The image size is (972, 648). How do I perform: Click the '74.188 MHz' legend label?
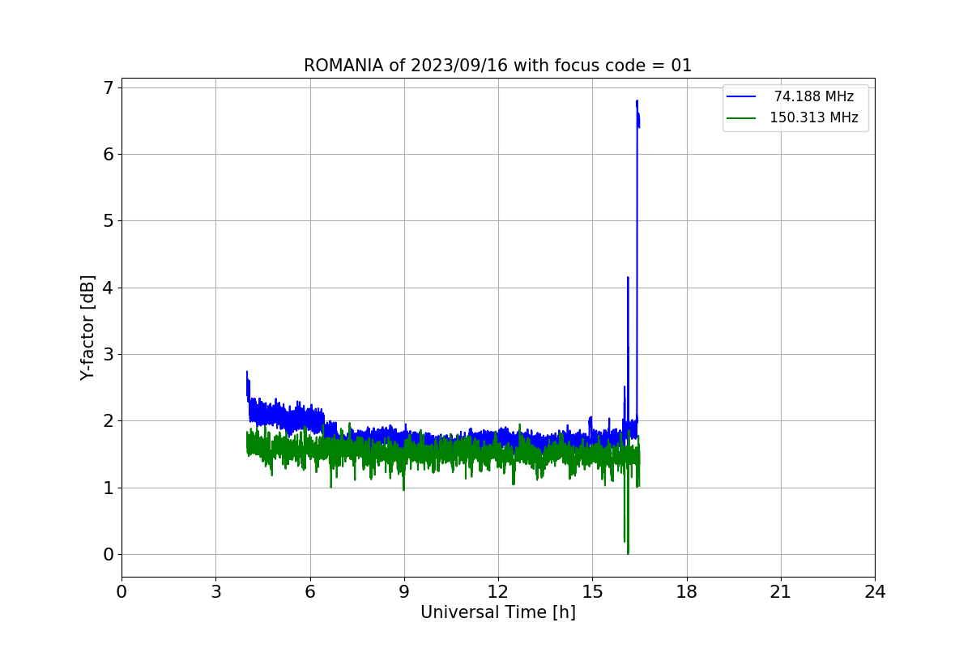(x=813, y=96)
